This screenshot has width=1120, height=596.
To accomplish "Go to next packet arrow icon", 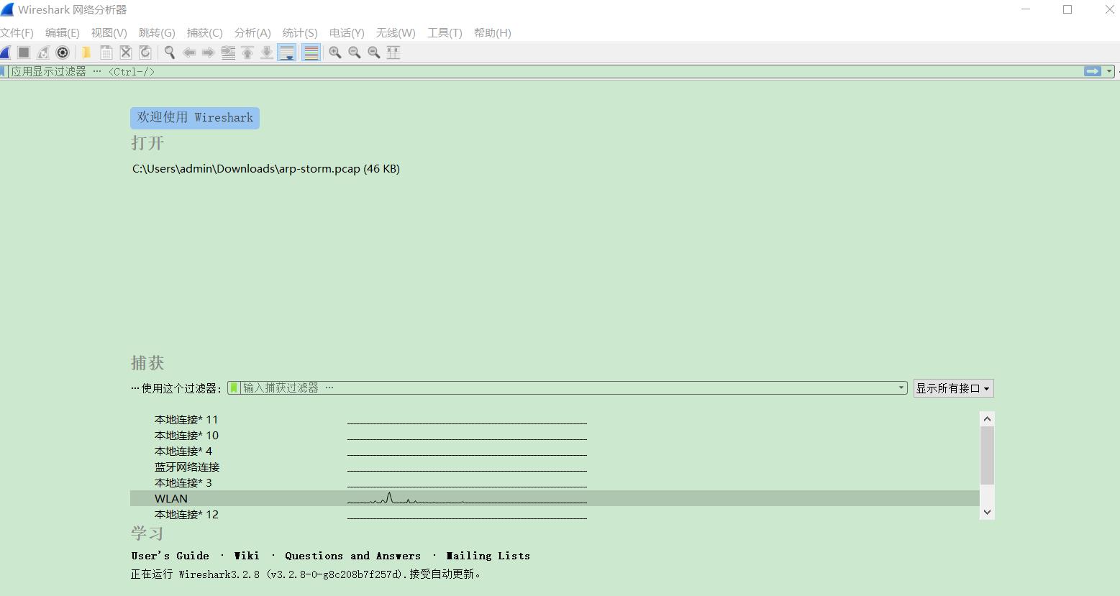I will pyautogui.click(x=209, y=52).
